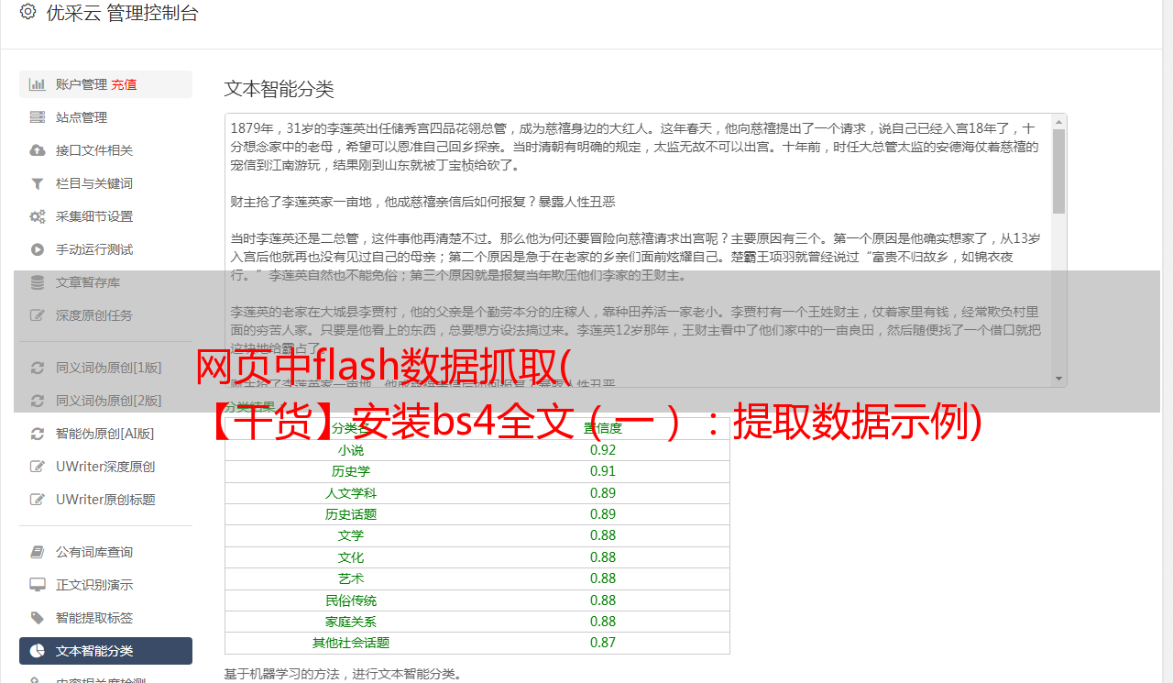Click the red 充值 recharge link
Screen dimensions: 1173x683
[x=124, y=84]
